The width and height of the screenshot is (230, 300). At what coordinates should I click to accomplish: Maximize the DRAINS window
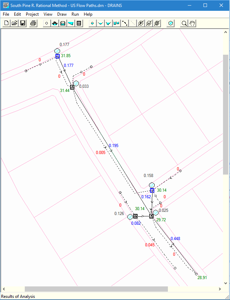coord(205,5)
